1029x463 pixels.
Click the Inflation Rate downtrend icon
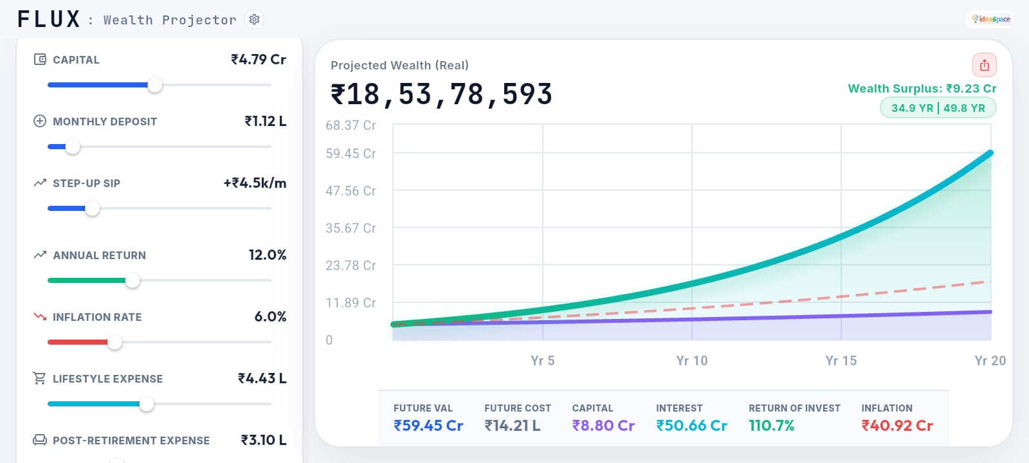point(40,316)
